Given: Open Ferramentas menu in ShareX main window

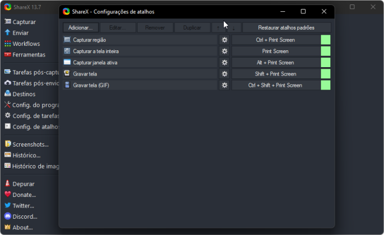Looking at the screenshot, I should point(25,54).
